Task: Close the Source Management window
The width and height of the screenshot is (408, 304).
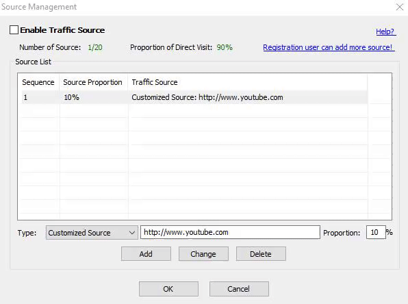Action: click(399, 7)
